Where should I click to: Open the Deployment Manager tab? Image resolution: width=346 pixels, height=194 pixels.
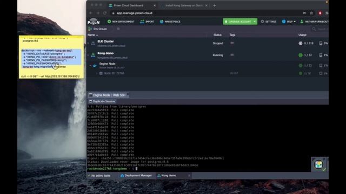pyautogui.click(x=136, y=176)
